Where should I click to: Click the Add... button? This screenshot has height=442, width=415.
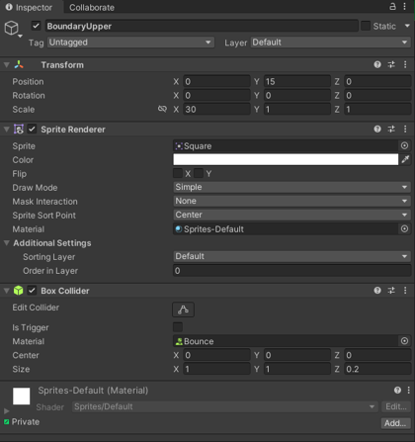pyautogui.click(x=395, y=423)
